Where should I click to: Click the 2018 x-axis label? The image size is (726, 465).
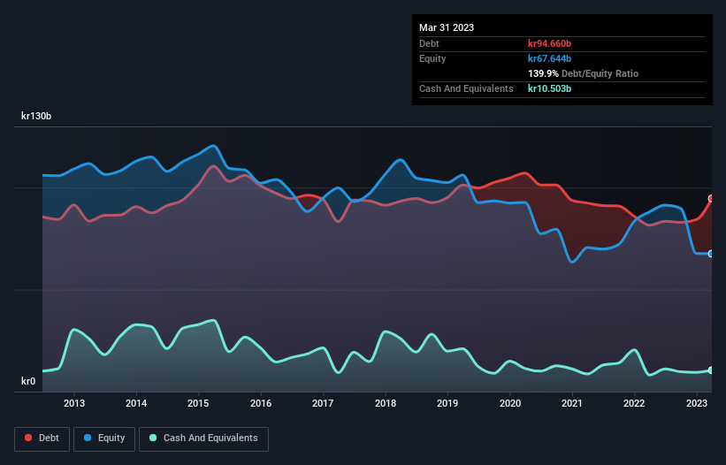pos(386,403)
